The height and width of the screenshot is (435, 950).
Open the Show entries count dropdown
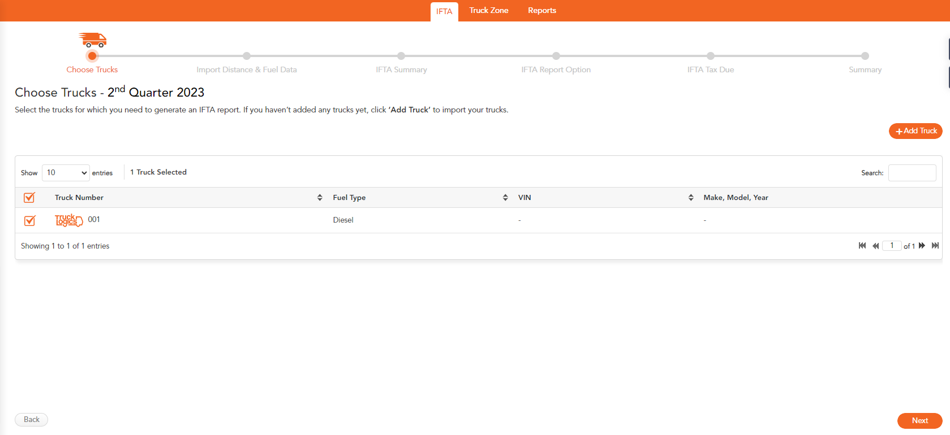66,173
